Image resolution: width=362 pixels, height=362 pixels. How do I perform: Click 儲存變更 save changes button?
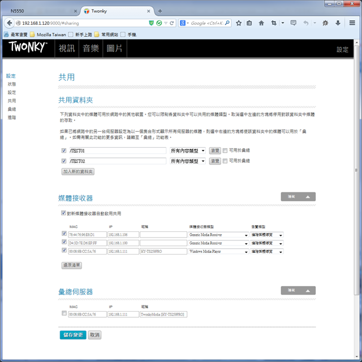click(x=73, y=335)
